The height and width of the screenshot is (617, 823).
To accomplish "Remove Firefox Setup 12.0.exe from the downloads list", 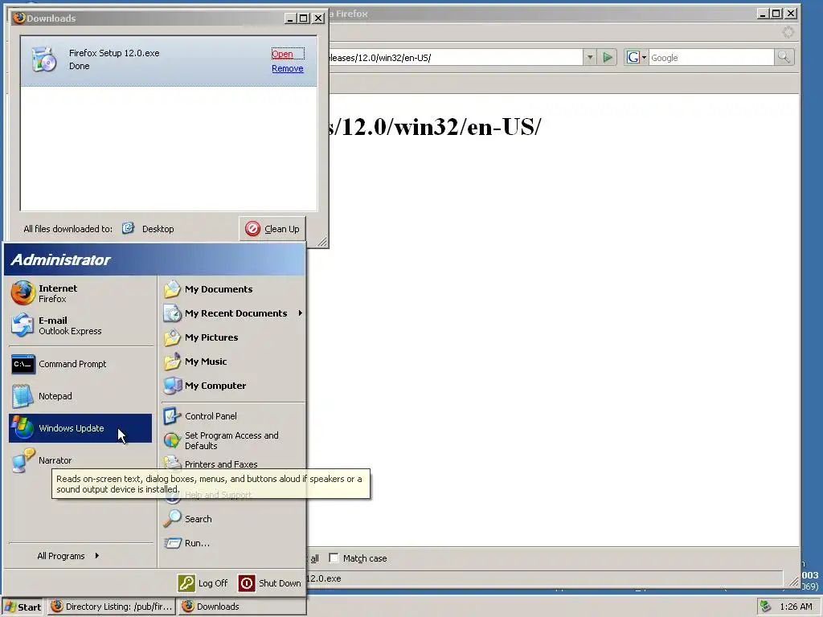I will [x=288, y=69].
